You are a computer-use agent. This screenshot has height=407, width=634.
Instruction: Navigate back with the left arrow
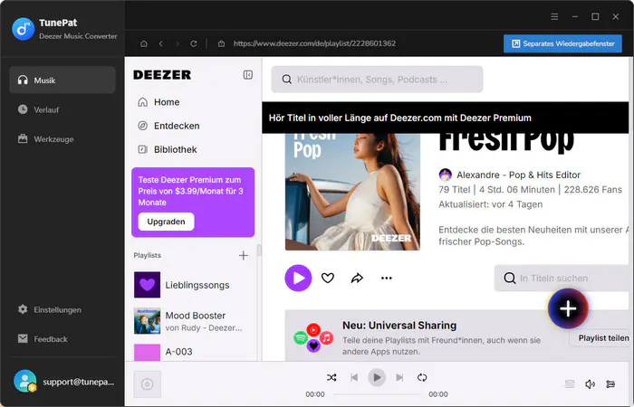click(161, 43)
